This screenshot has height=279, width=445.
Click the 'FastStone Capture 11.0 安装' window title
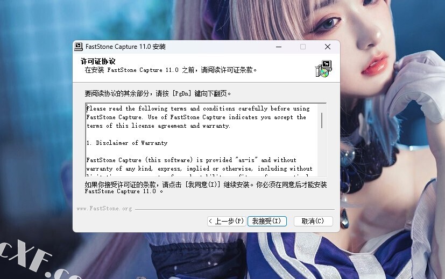point(125,47)
